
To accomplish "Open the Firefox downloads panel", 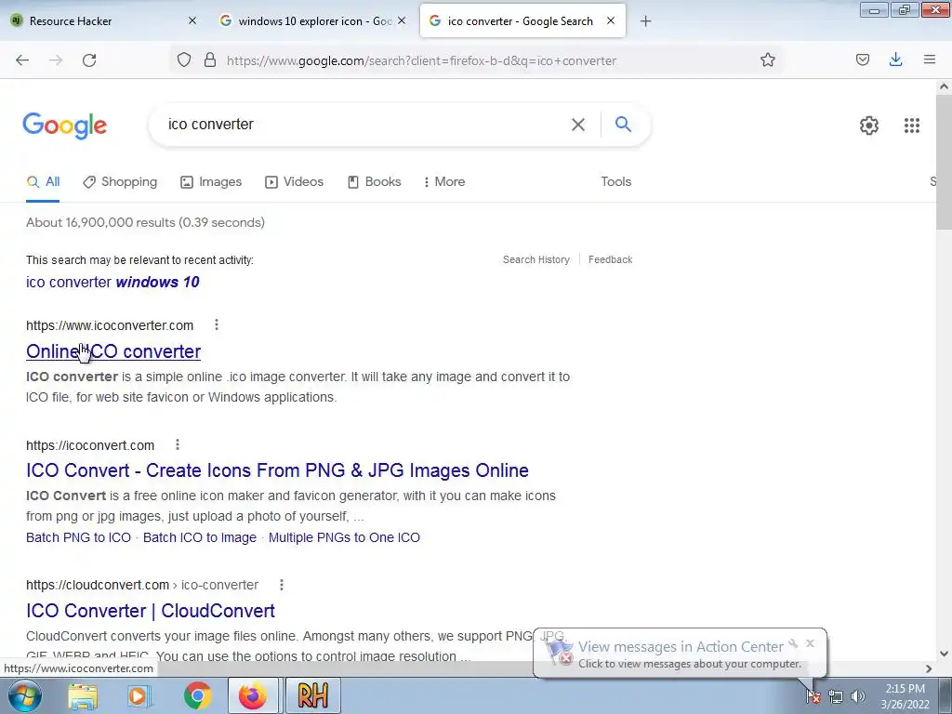I will point(895,59).
